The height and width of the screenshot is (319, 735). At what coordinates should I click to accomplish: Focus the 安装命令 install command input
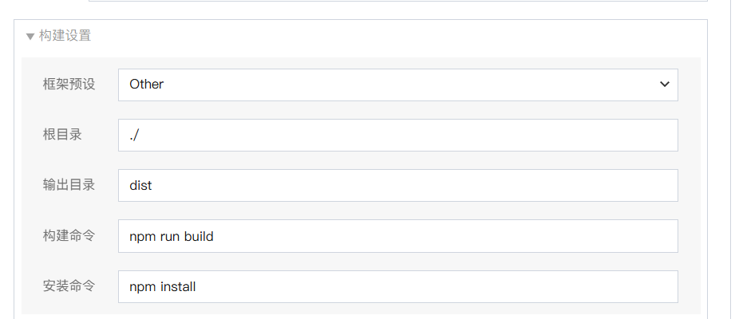(x=397, y=286)
